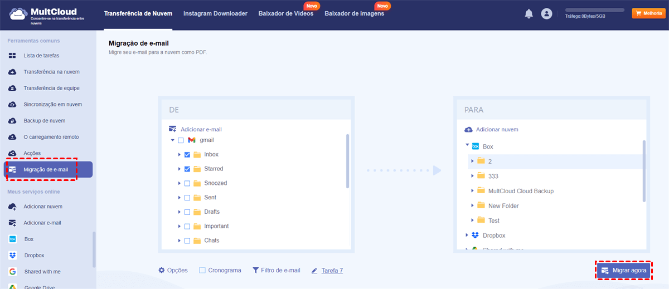Click Adicionar e-mail link in DE panel
The width and height of the screenshot is (669, 289).
pos(201,129)
